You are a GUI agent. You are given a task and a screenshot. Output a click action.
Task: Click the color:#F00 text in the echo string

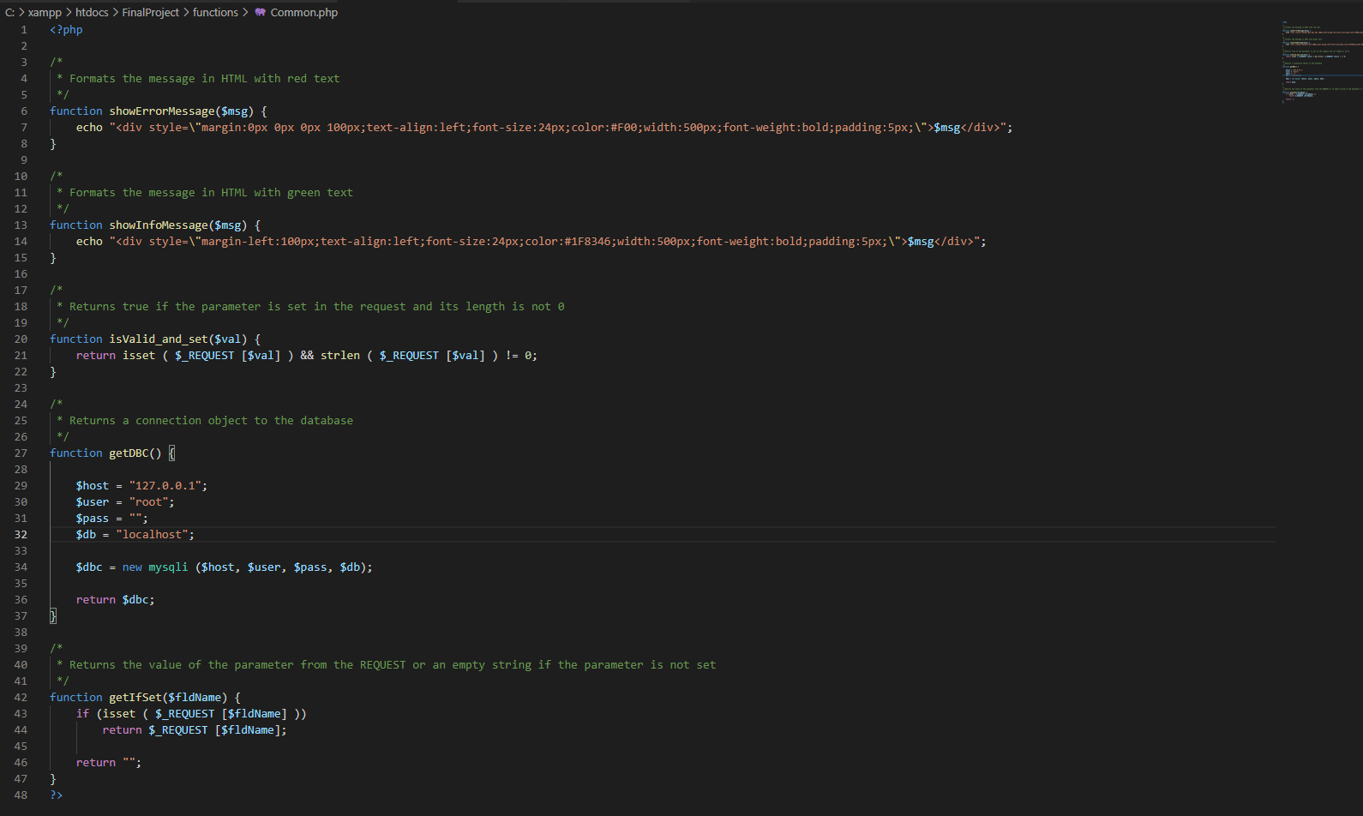pos(604,127)
